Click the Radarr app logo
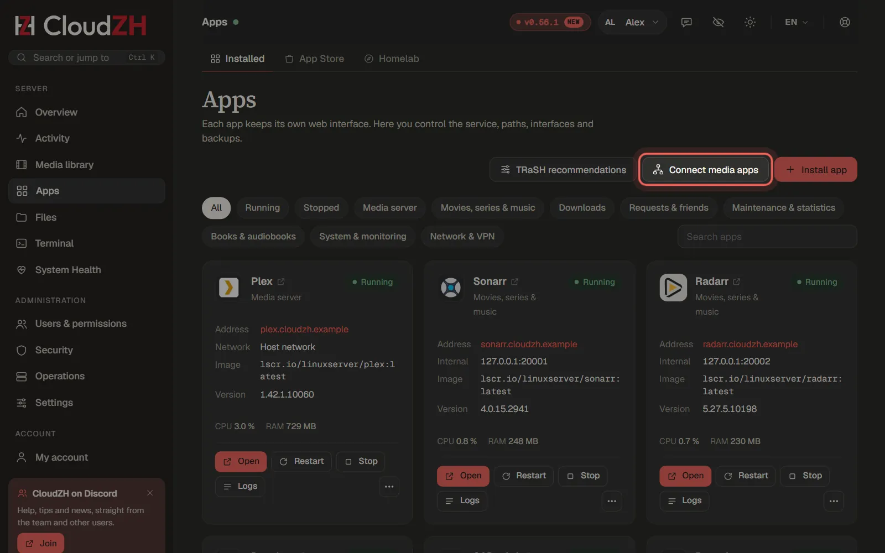 point(673,288)
